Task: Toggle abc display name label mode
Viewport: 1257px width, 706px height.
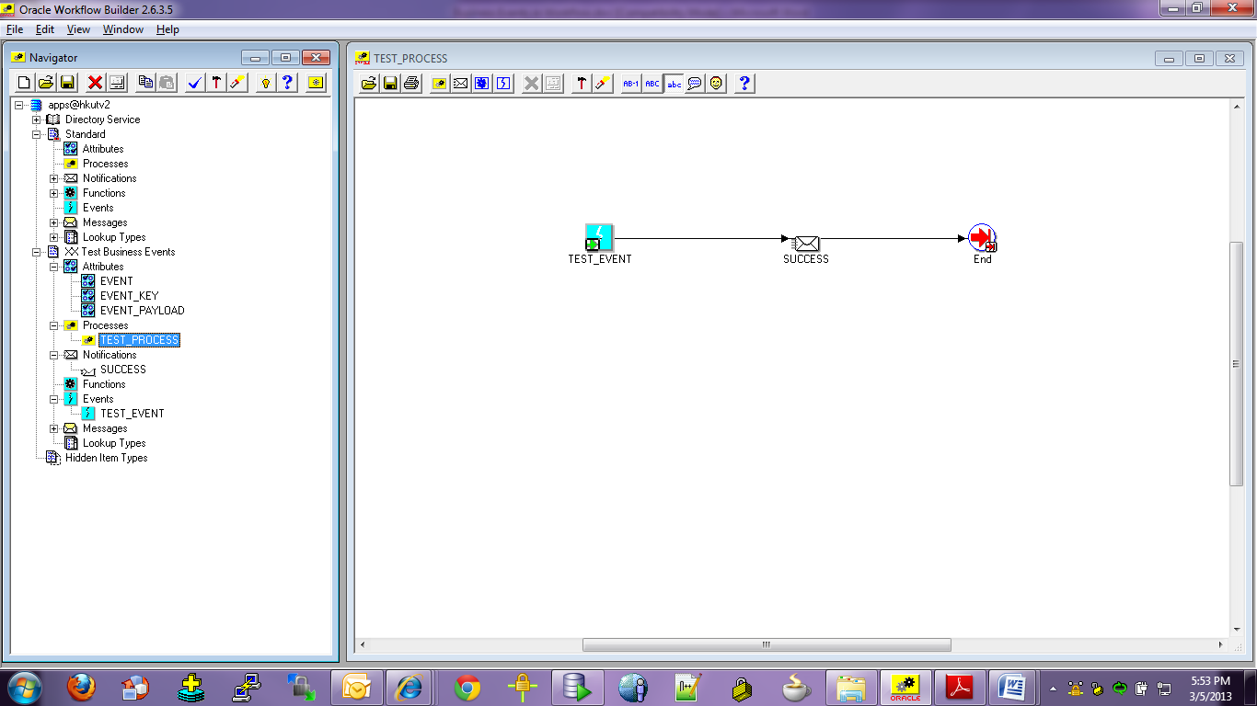Action: click(674, 84)
